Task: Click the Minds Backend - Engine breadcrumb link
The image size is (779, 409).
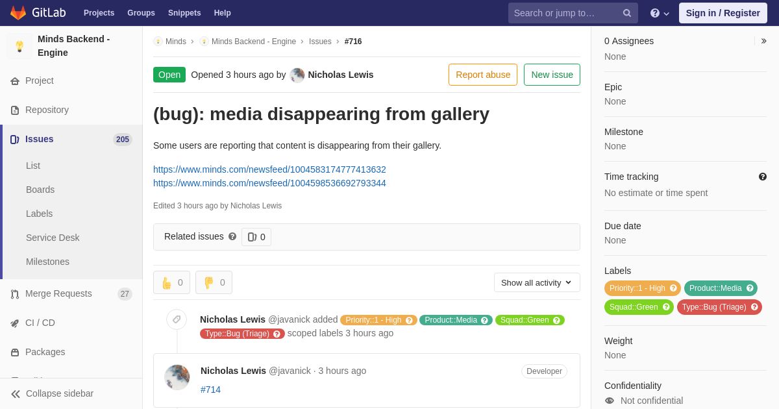Action: click(x=254, y=42)
